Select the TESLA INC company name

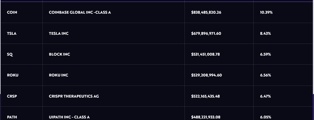(59, 33)
